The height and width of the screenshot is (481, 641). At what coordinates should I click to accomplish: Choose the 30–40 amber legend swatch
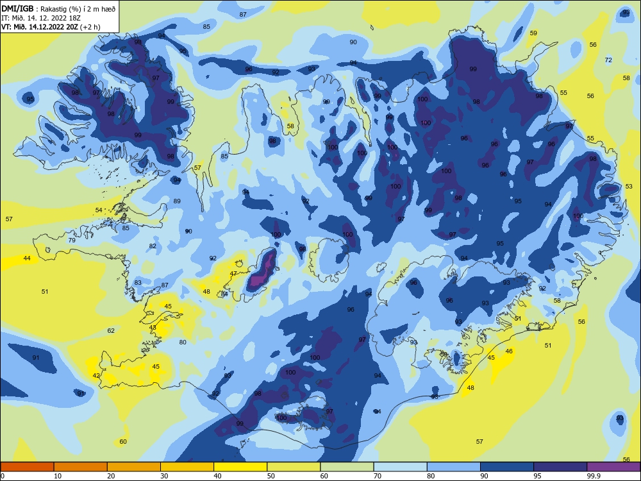187,467
